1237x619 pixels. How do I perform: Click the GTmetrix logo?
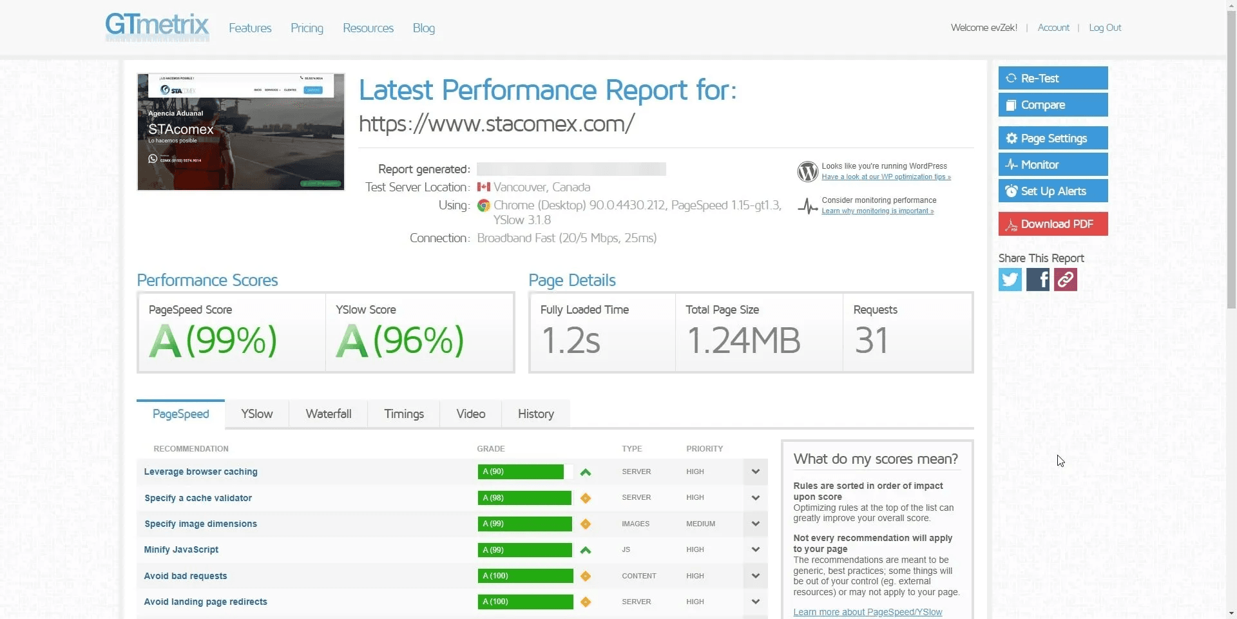[157, 27]
